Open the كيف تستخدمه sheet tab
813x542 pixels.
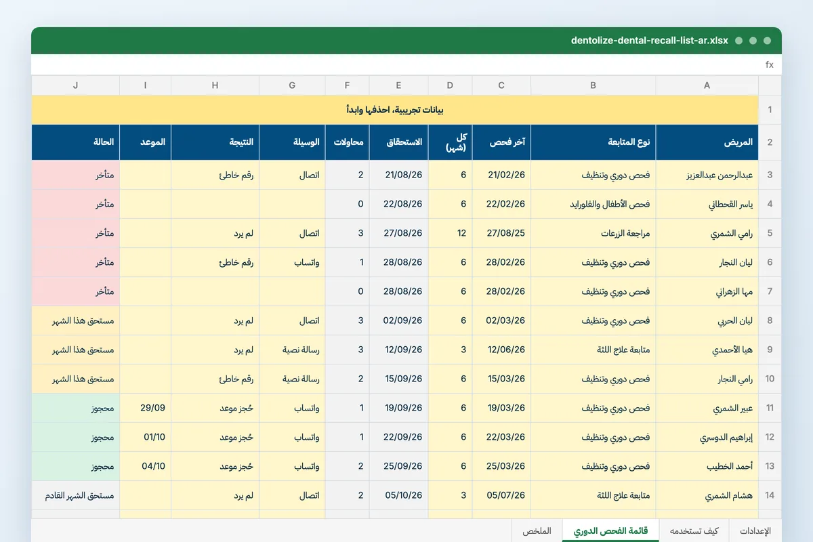694,531
